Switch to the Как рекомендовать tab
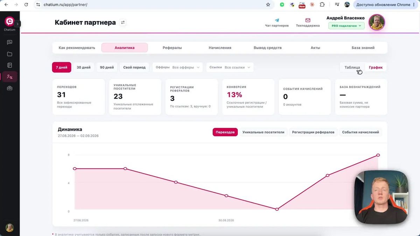Screen dimensions: 420x236 (x=77, y=48)
